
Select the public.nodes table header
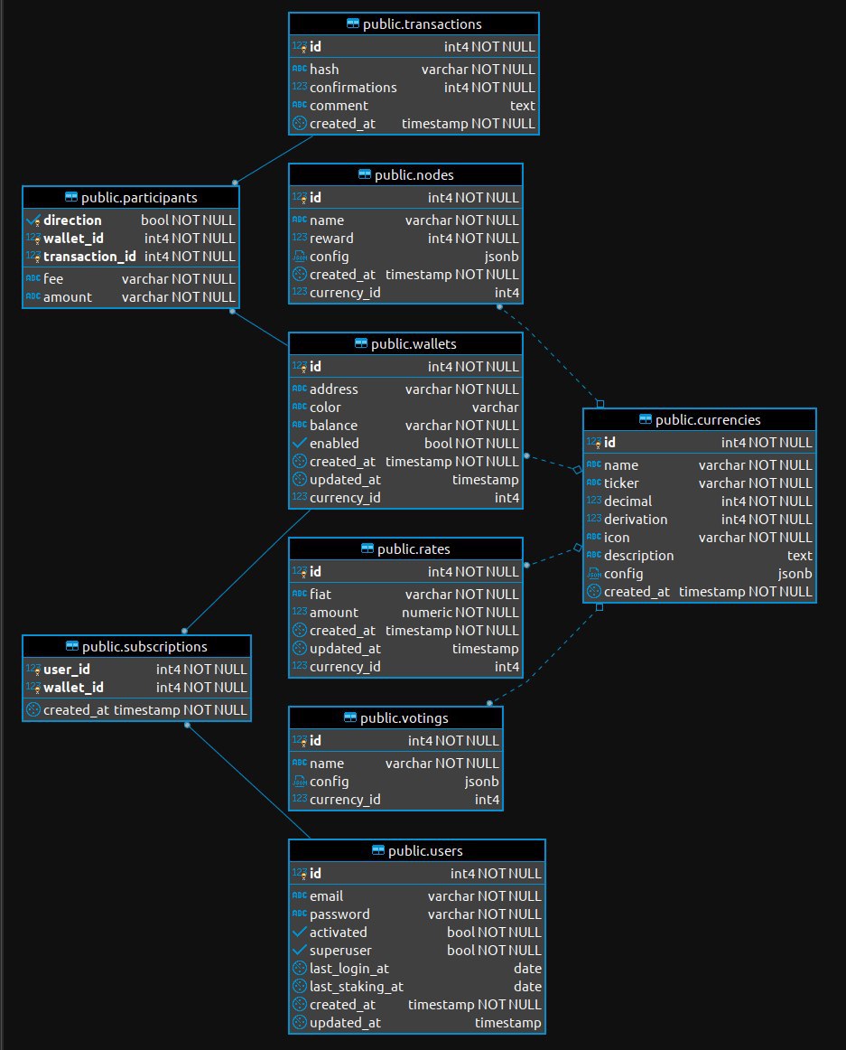405,174
